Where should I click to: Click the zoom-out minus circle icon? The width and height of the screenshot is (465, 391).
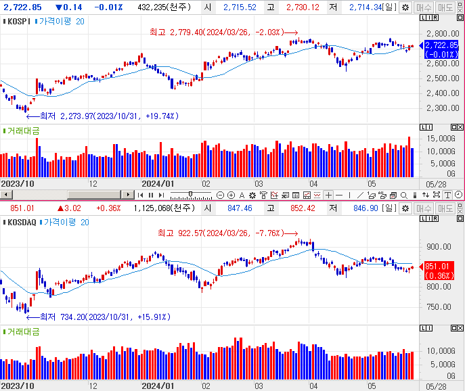220,195
